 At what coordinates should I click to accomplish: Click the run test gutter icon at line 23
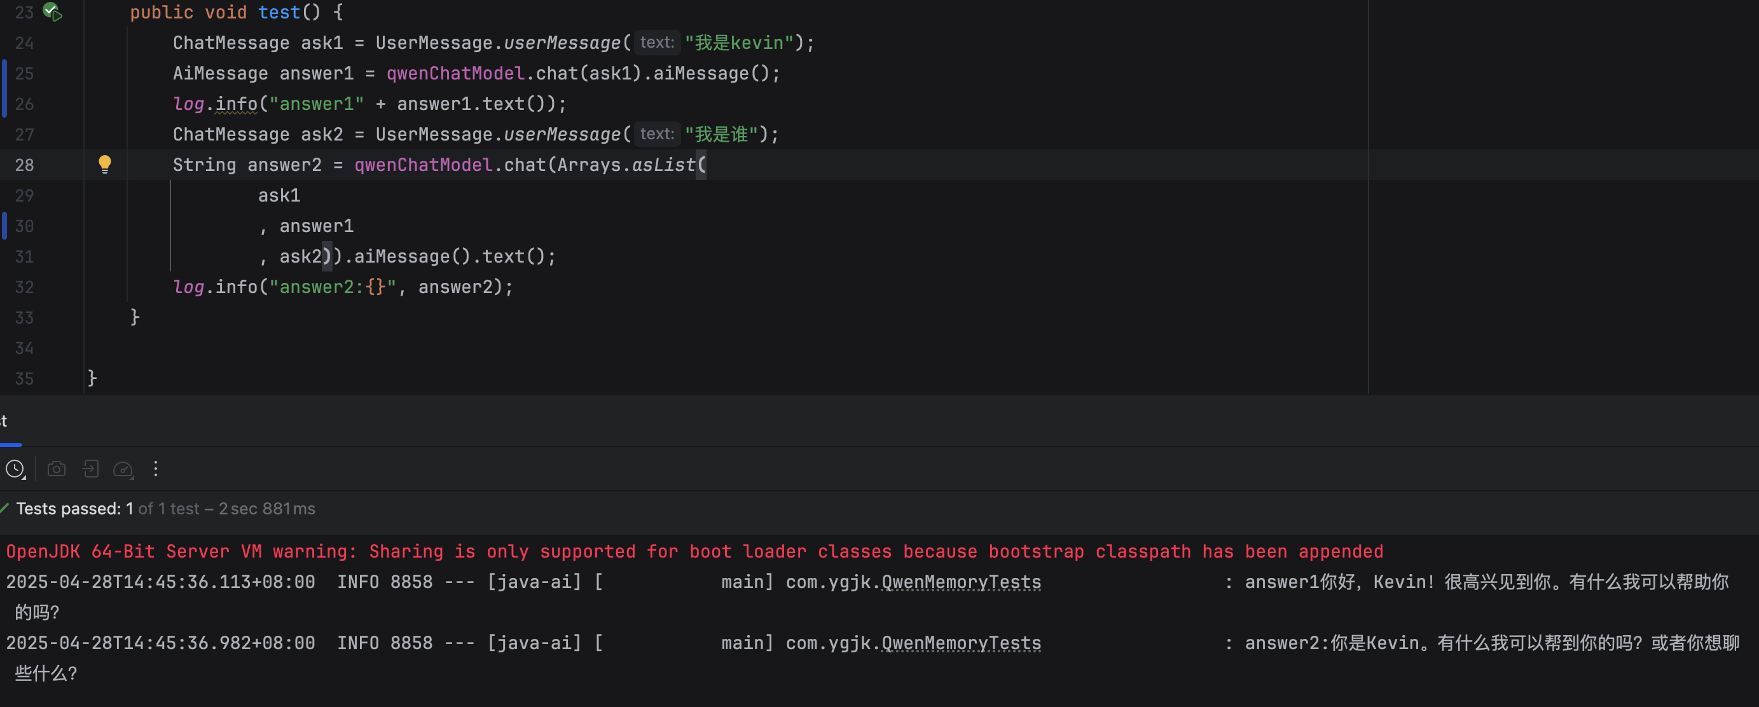[x=52, y=11]
